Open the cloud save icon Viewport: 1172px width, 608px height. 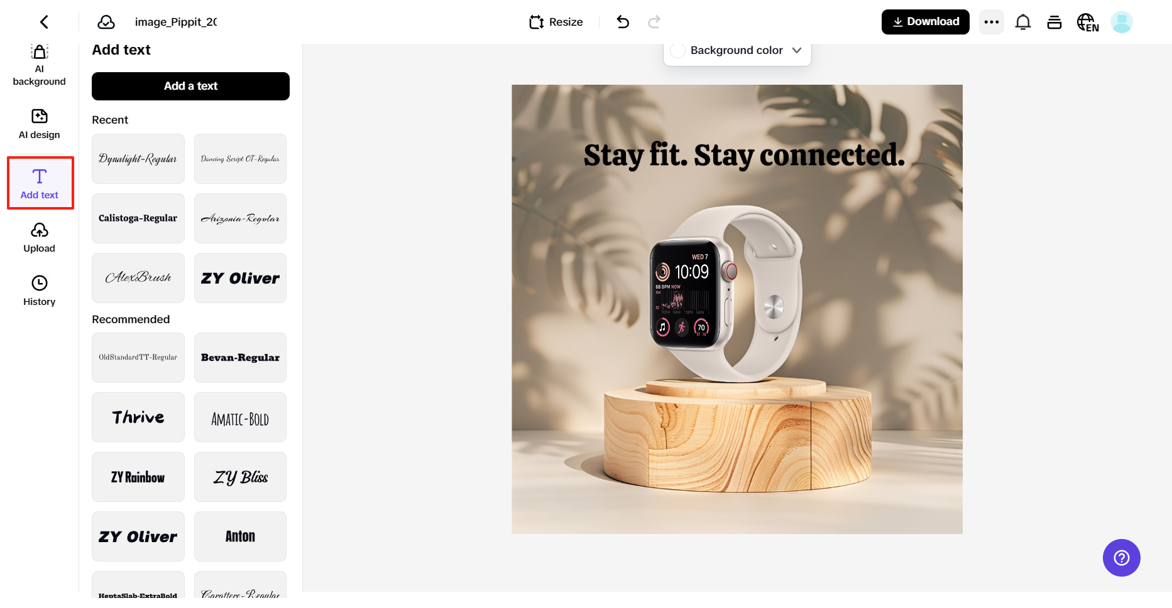[x=106, y=22]
